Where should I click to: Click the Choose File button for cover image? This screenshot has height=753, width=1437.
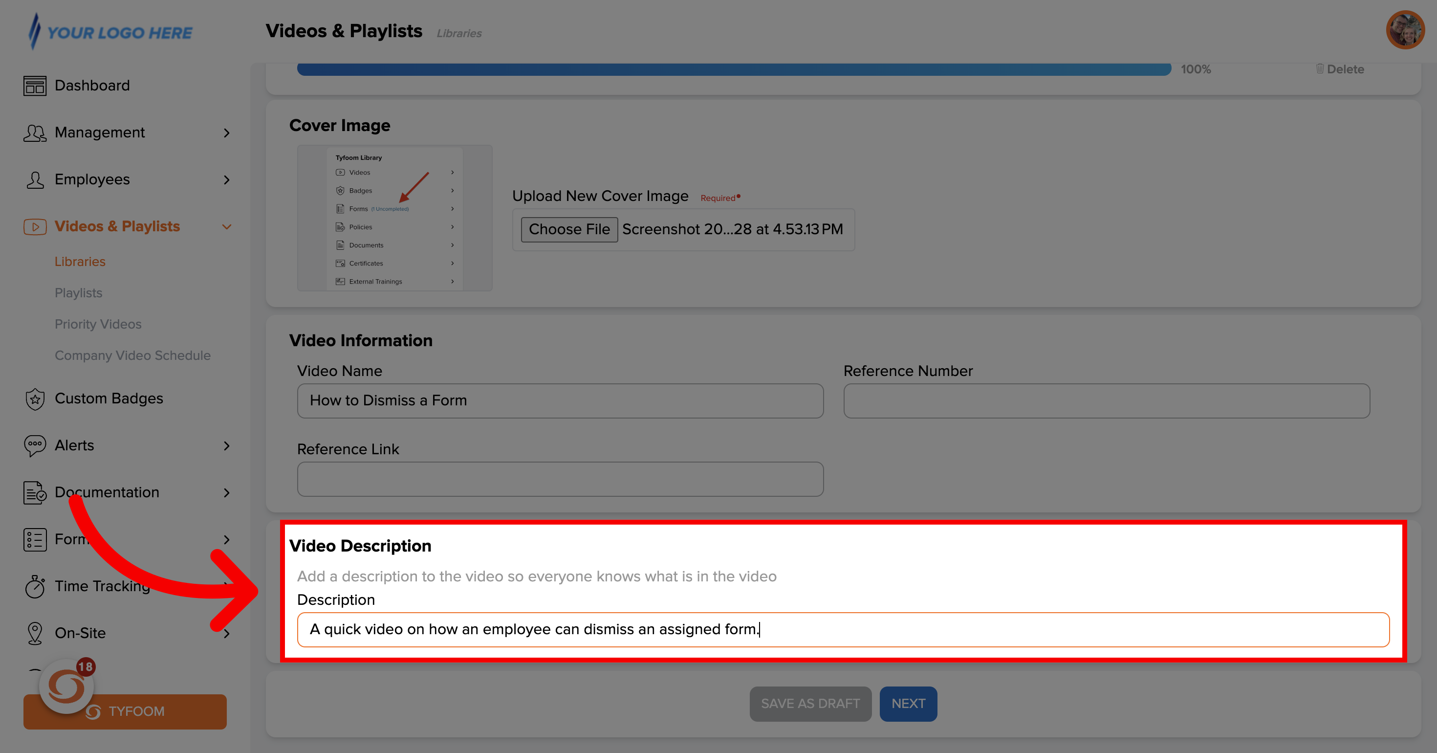click(569, 228)
